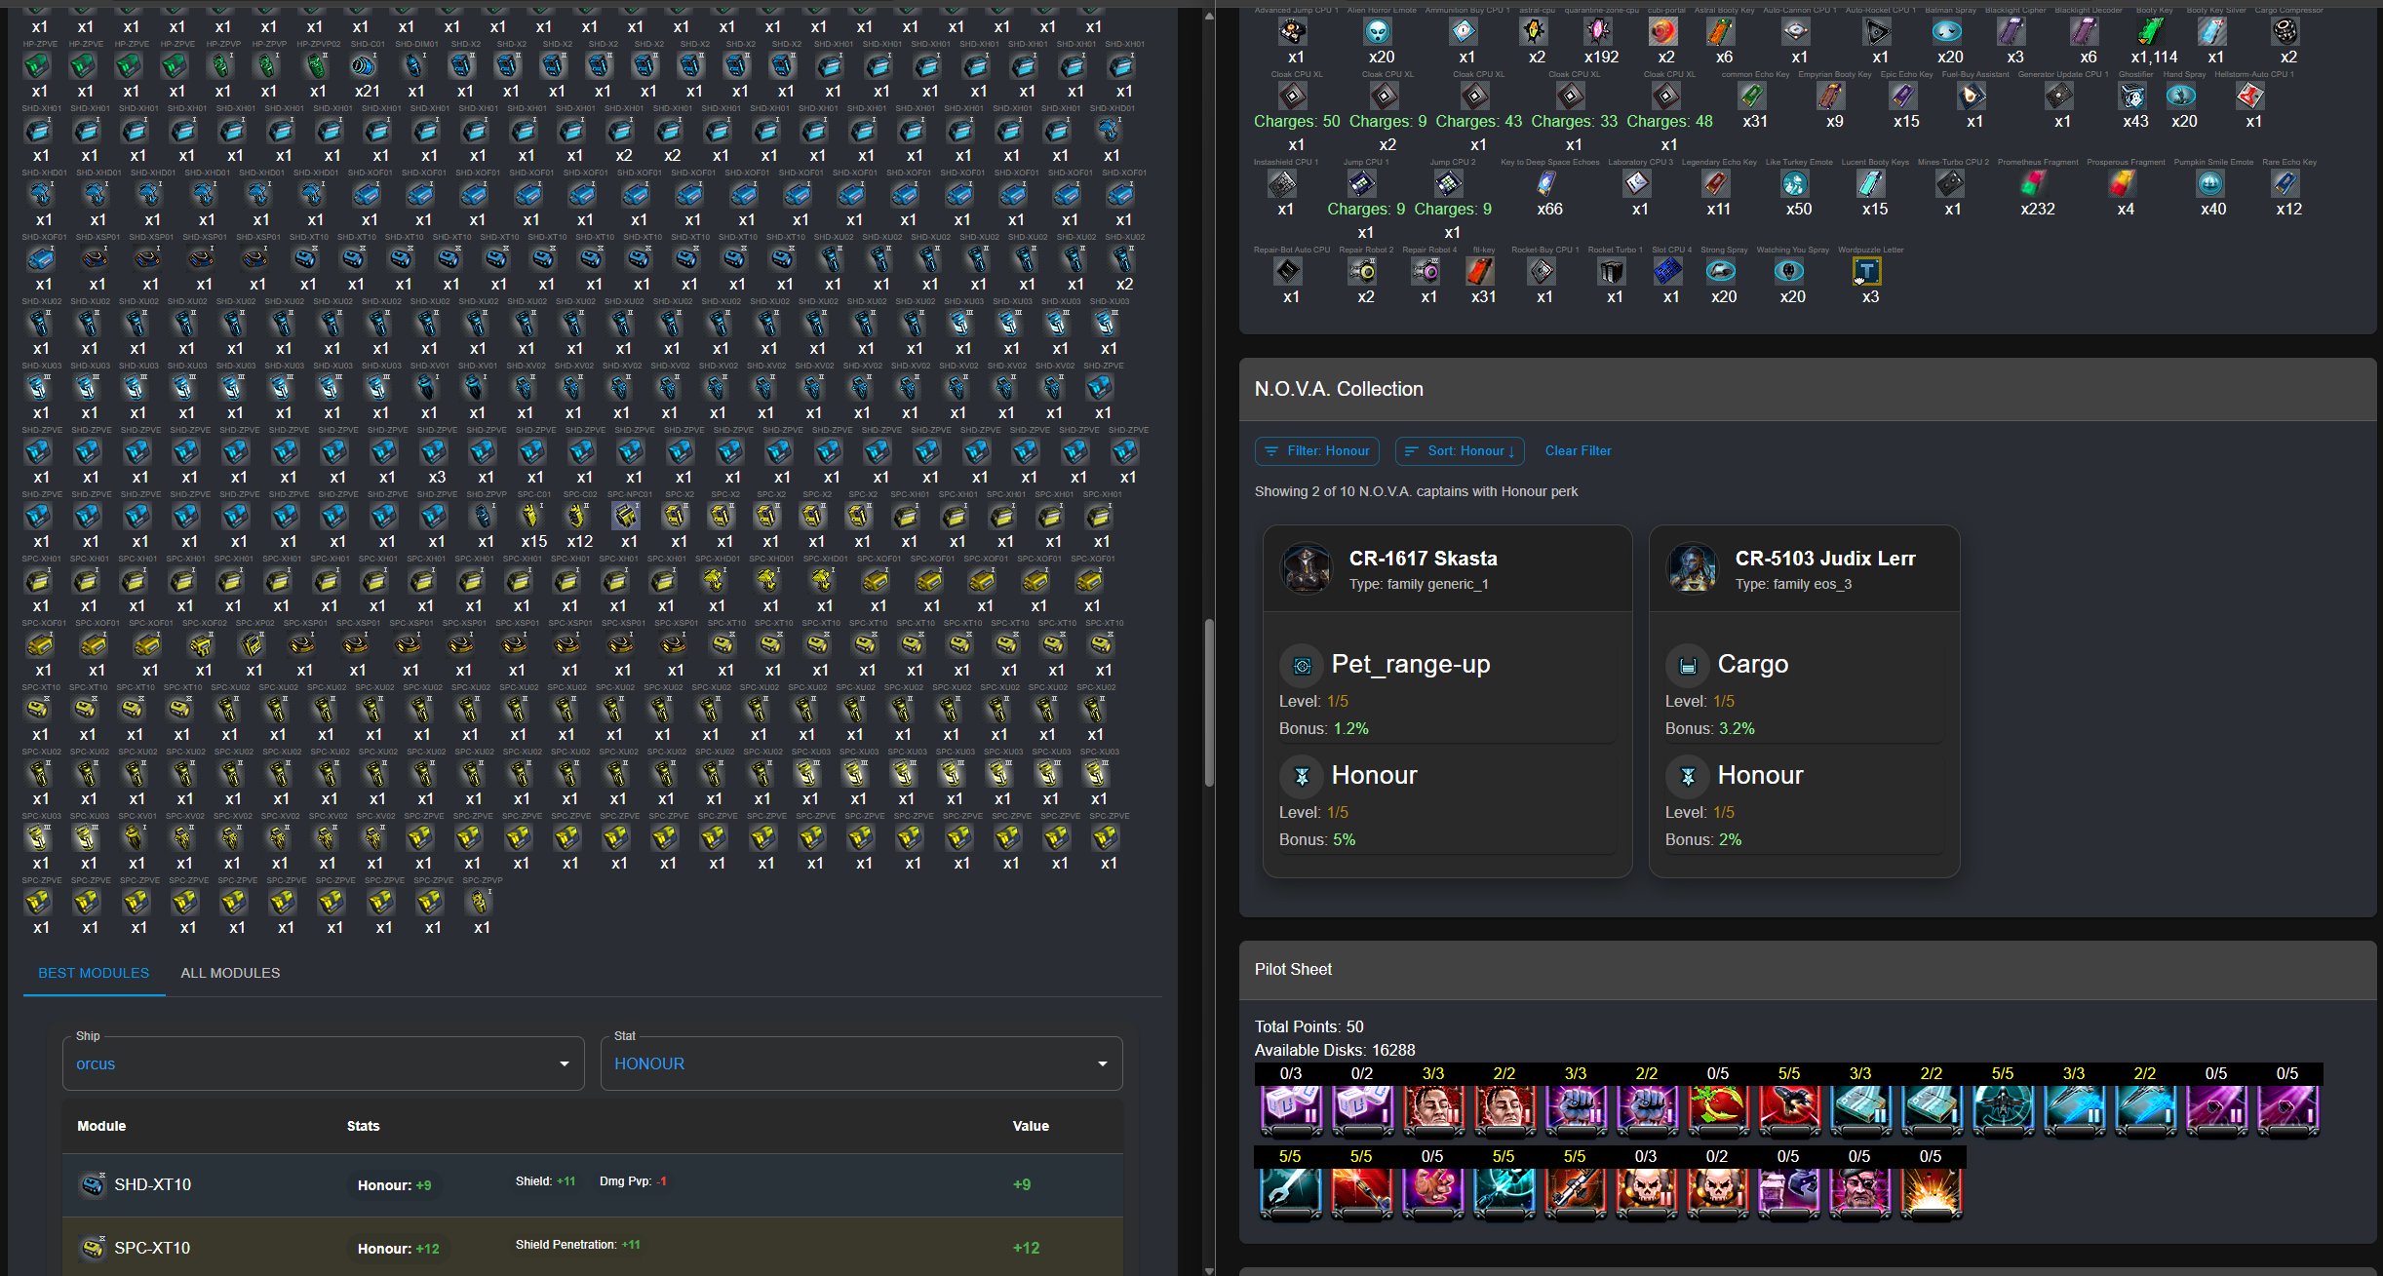Open the Filter: Honour dropdown
The width and height of the screenshot is (2383, 1276).
coord(1316,450)
